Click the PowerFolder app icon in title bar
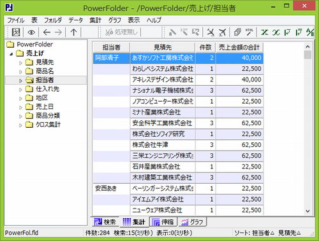The height and width of the screenshot is (241, 319). [x=9, y=8]
